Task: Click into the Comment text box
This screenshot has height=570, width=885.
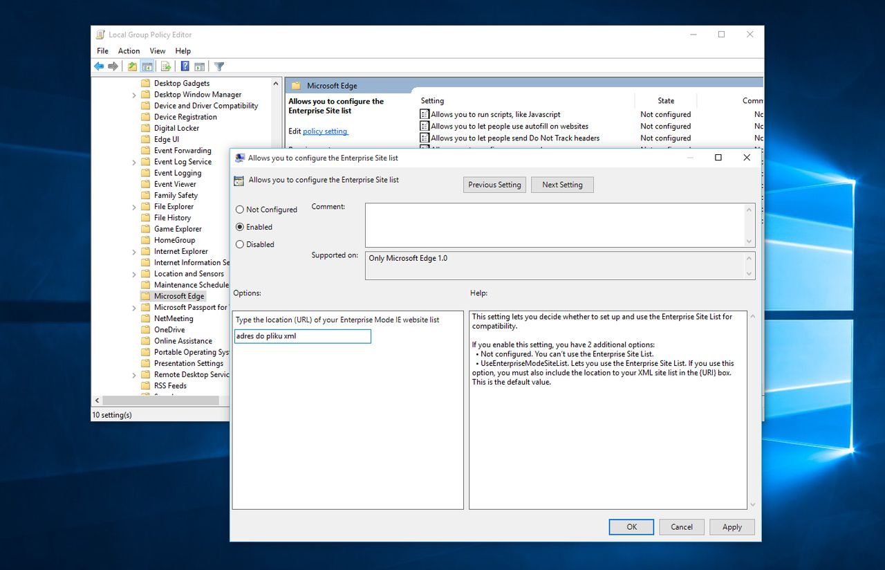Action: (x=555, y=225)
